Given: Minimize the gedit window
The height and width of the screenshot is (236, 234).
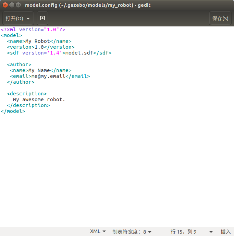Looking at the screenshot, I should pos(12,5).
